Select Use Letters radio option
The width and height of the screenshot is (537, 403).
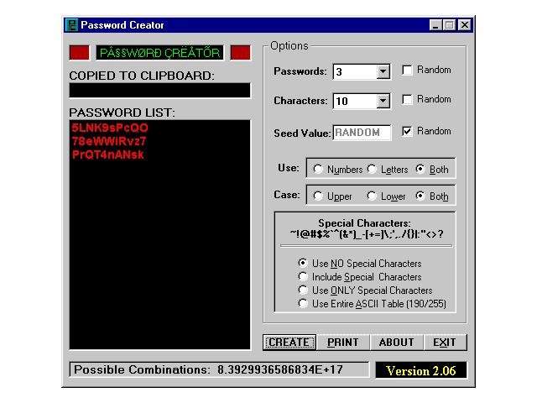(x=372, y=170)
